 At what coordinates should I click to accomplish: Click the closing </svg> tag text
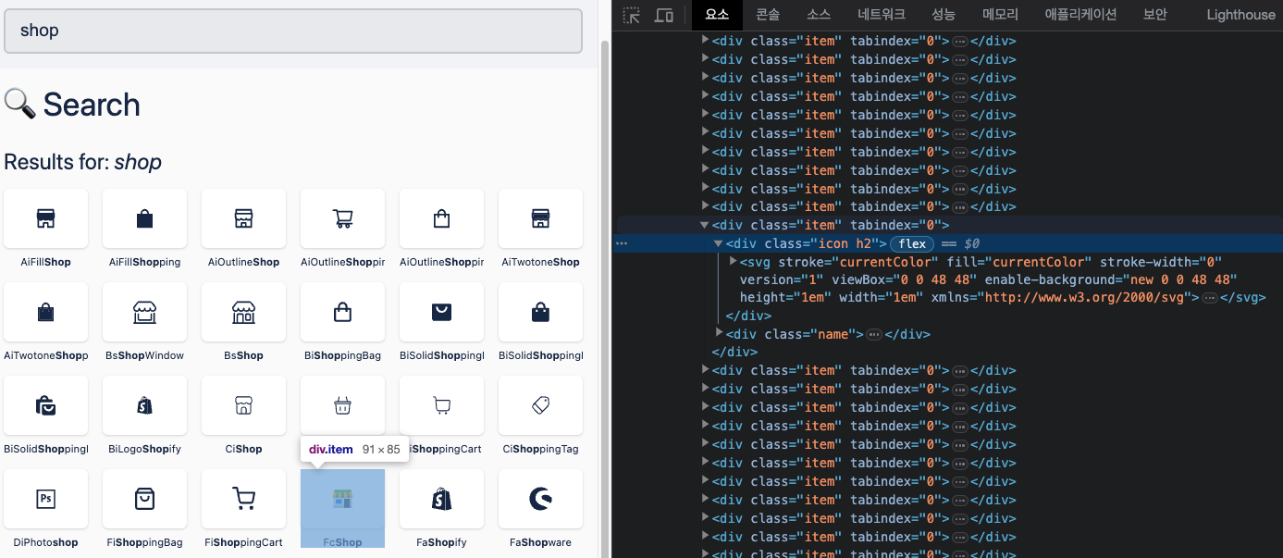tap(1243, 298)
